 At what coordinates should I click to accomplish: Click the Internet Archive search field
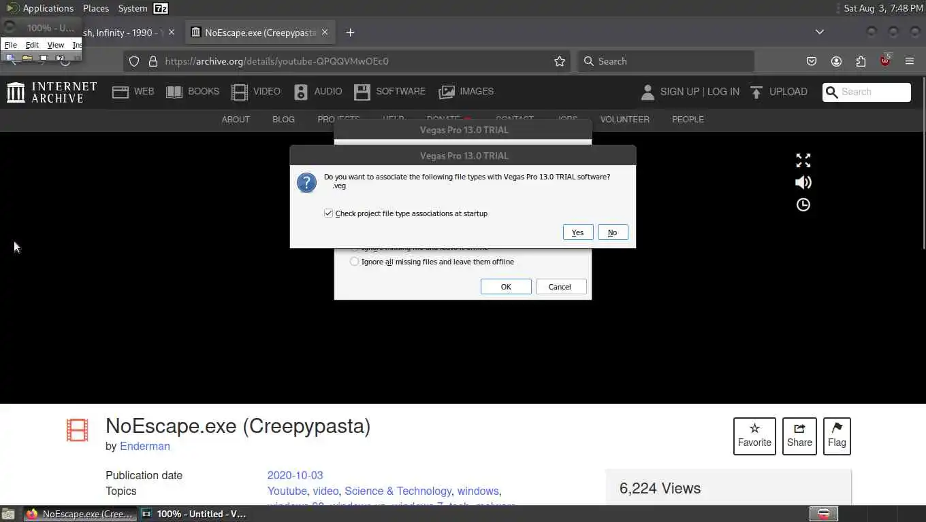click(x=867, y=92)
